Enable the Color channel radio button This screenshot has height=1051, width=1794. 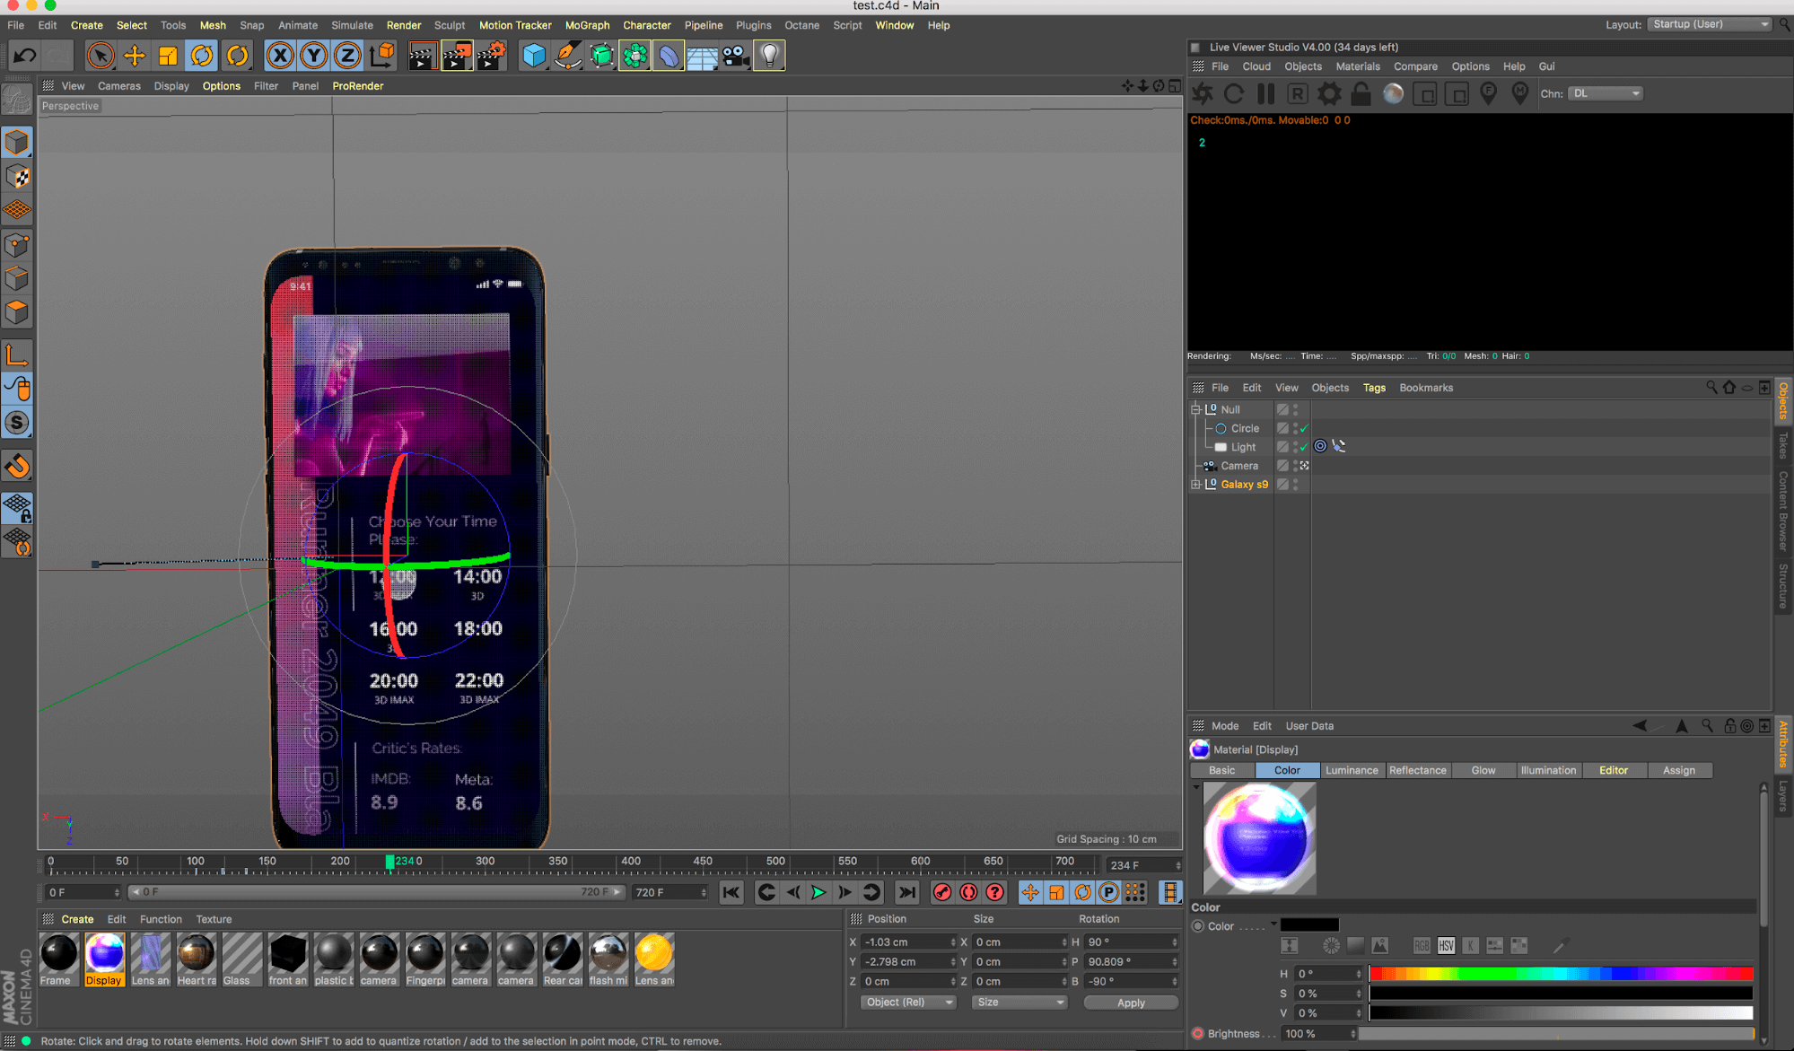click(x=1198, y=926)
